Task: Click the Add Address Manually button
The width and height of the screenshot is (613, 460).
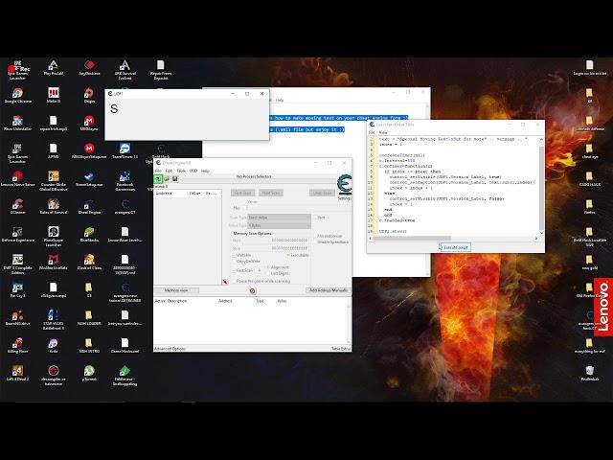Action: 328,290
